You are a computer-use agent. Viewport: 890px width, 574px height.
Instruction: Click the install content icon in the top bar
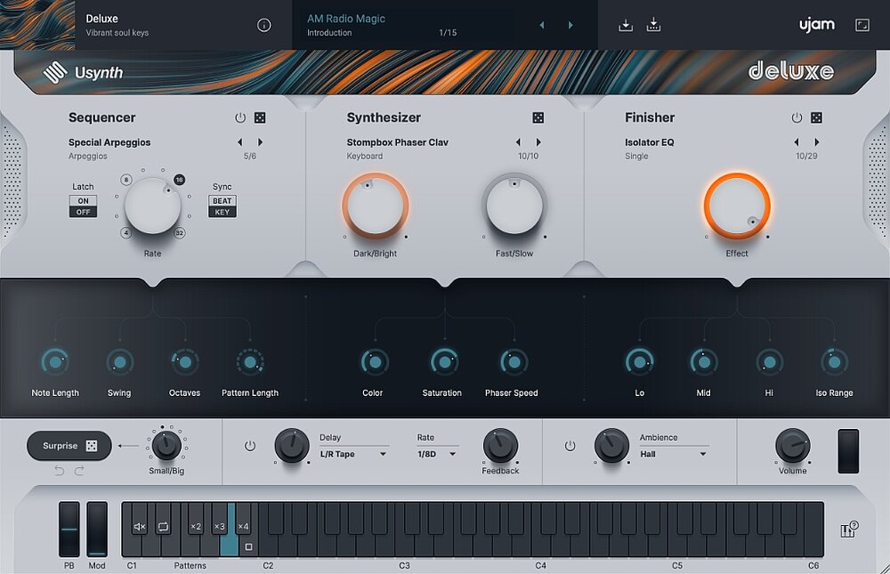(653, 24)
